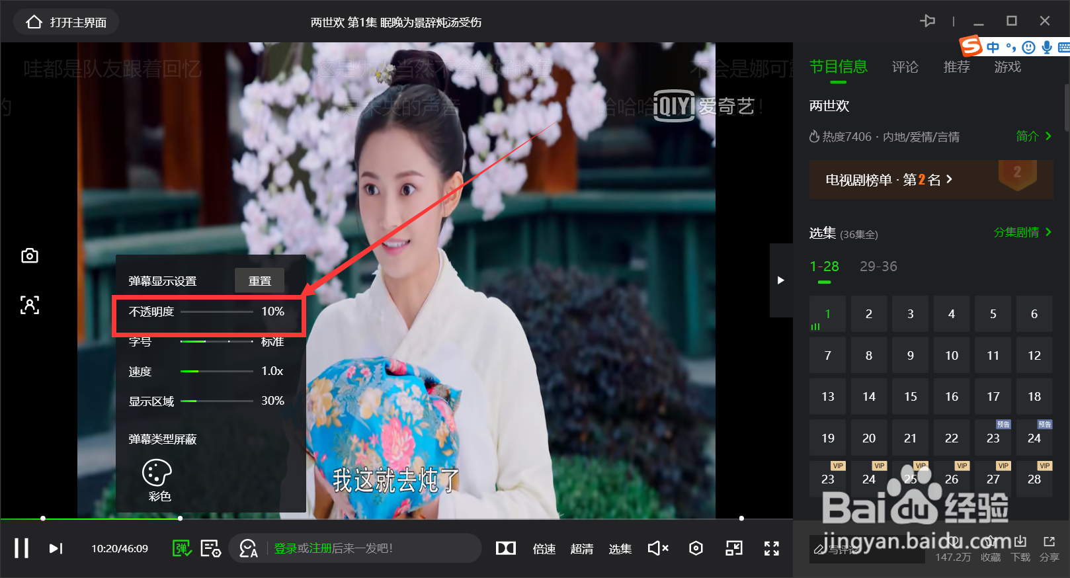Open 倍速 playback speed menu
Screen dimensions: 1070x578
[x=544, y=549]
